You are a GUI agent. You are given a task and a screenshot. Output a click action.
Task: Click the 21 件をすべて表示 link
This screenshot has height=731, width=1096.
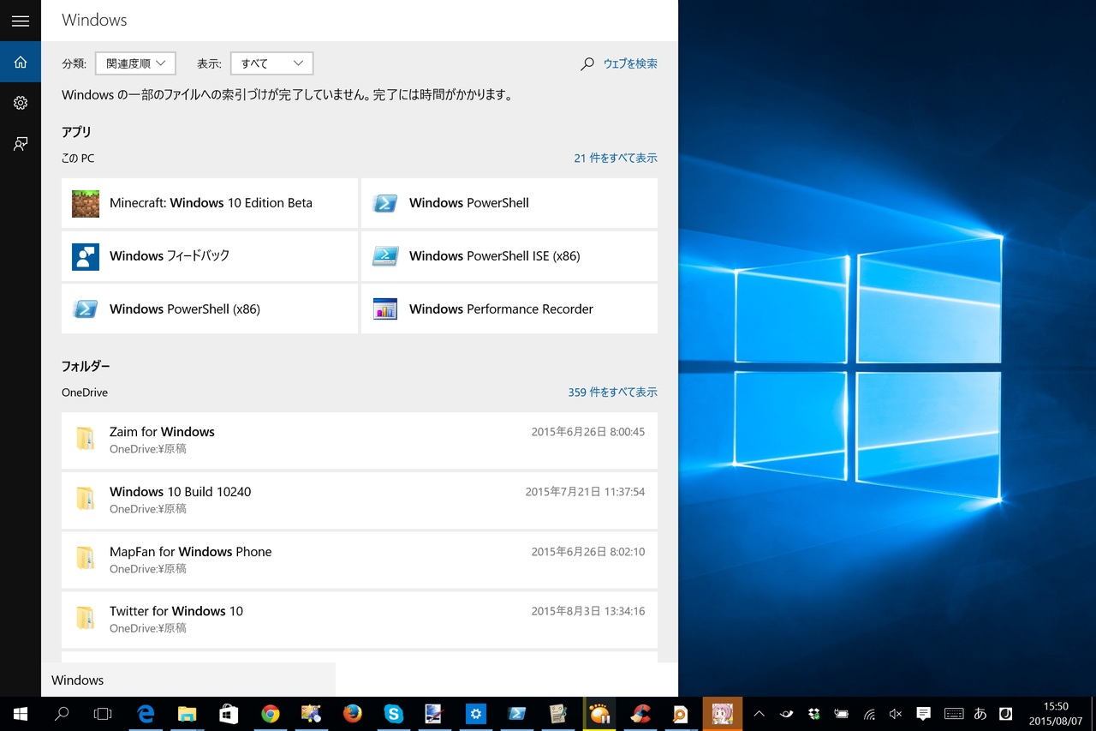pyautogui.click(x=615, y=158)
